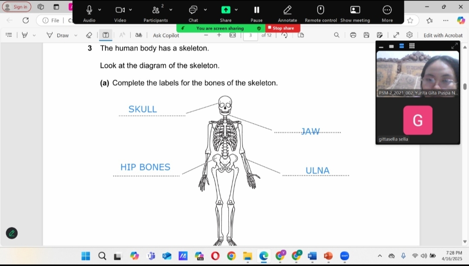This screenshot has width=469, height=266.
Task: Open Video options arrow in Zoom toolbar
Action: click(x=130, y=10)
